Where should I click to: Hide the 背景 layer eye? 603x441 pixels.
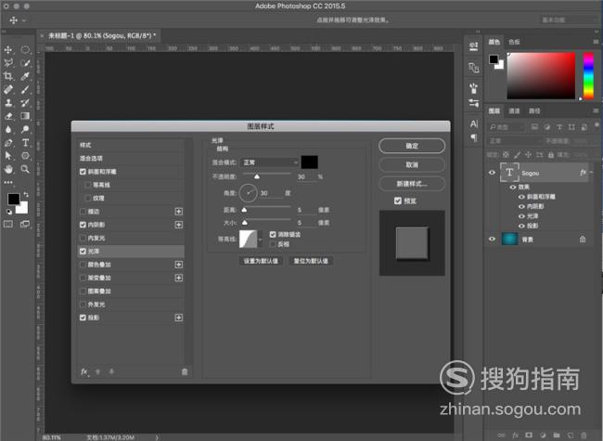(x=492, y=239)
